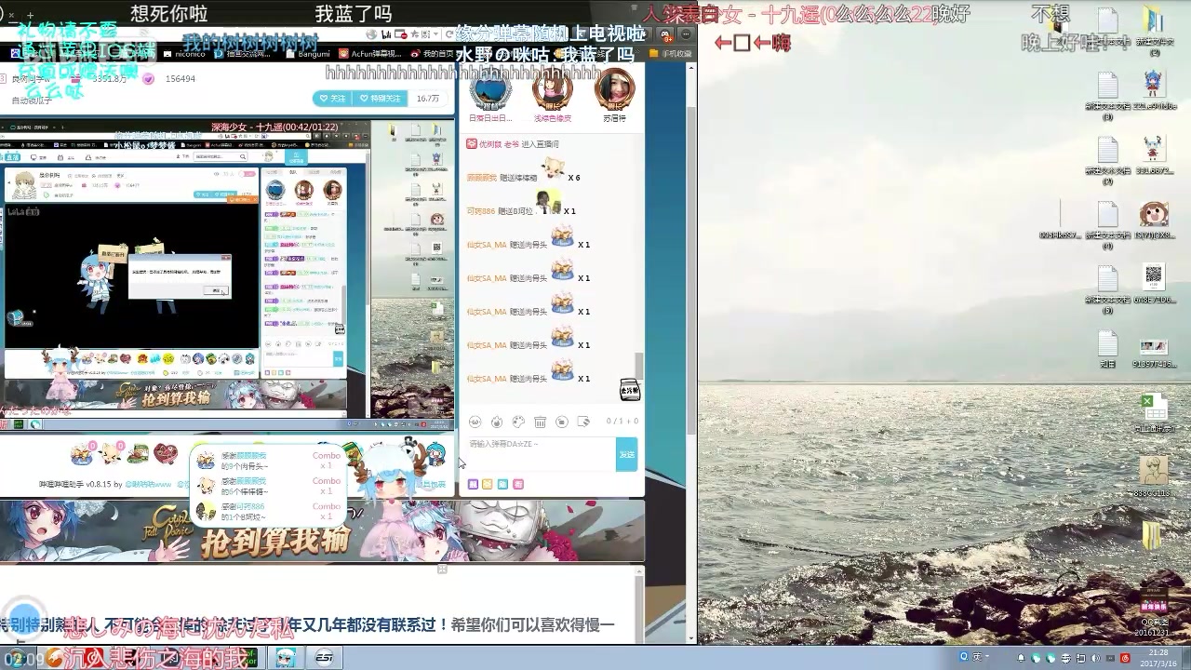Click the browser page vertical scrollbar
The image size is (1191, 670).
691,270
